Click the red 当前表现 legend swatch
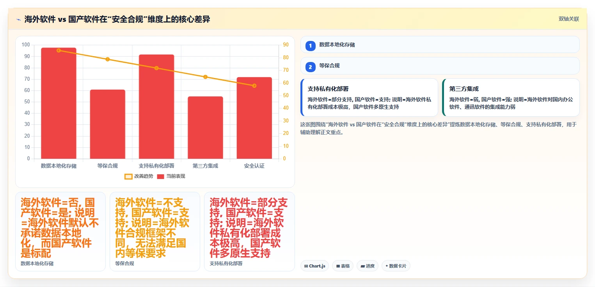 click(x=161, y=176)
